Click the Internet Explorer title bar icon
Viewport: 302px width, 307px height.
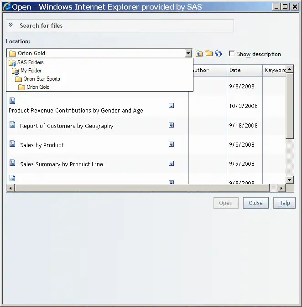pyautogui.click(x=7, y=6)
